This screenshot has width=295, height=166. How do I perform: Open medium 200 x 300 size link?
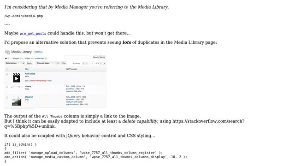click(74, 102)
